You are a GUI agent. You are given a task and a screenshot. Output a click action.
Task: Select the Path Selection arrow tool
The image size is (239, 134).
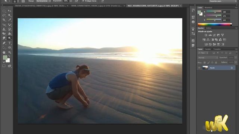4,48
